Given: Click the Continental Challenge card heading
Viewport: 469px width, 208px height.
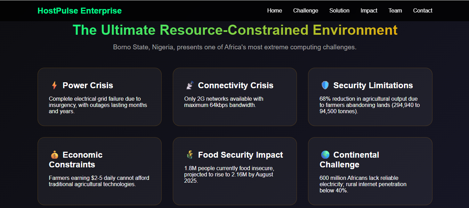Looking at the screenshot, I should pos(349,160).
